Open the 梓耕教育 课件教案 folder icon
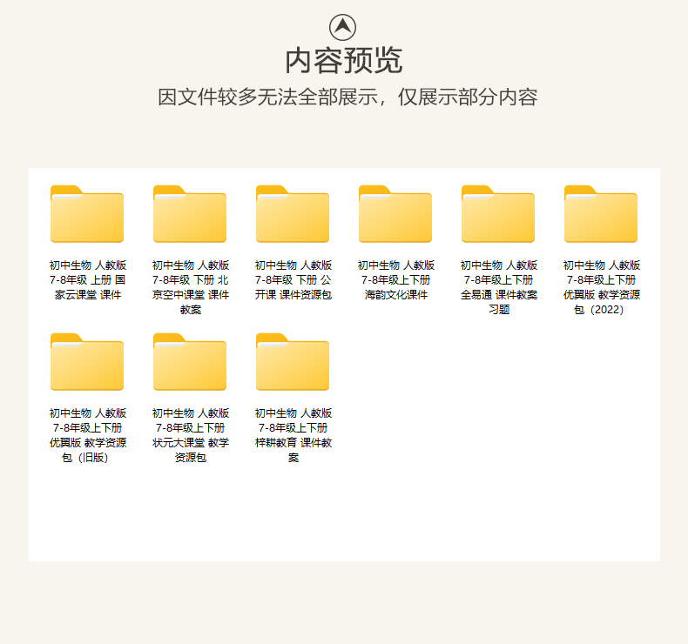The image size is (688, 644). (x=293, y=362)
